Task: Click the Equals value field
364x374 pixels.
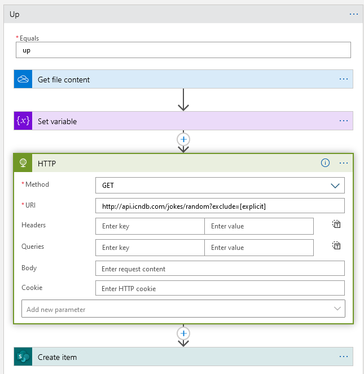Action: click(183, 50)
